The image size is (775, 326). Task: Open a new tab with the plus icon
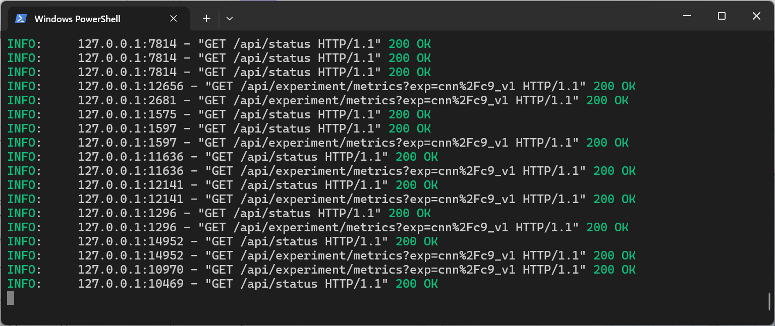(x=206, y=19)
